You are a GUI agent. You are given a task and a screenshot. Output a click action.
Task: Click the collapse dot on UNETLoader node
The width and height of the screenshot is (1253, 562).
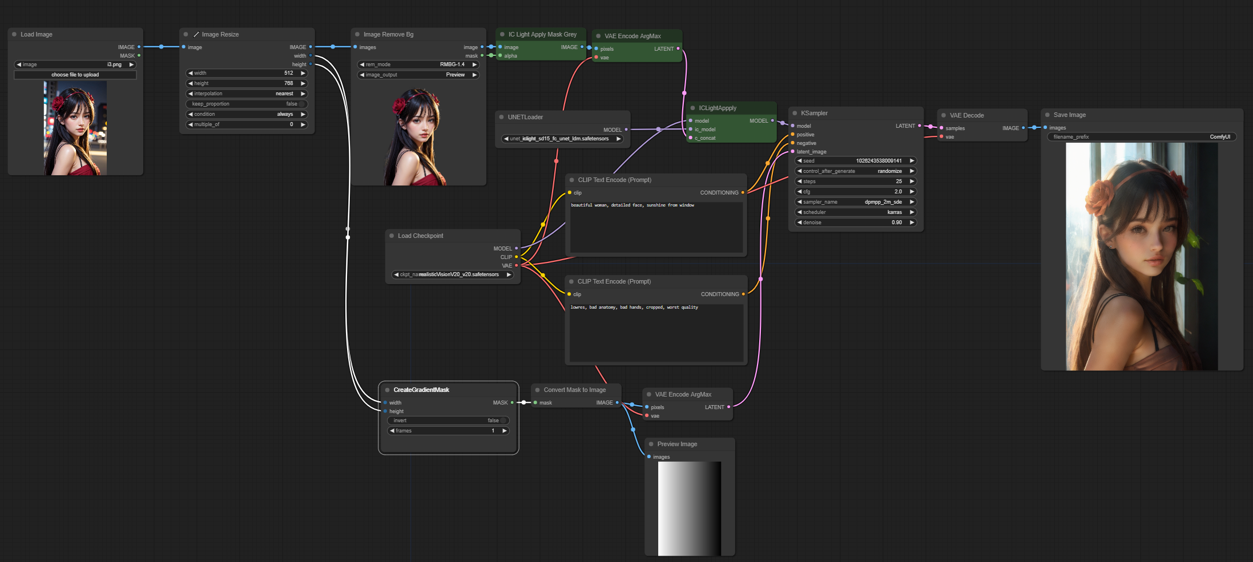(x=502, y=117)
